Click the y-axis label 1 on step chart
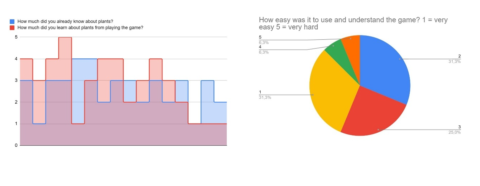Viewport: 480px width, 186px height. coord(16,124)
